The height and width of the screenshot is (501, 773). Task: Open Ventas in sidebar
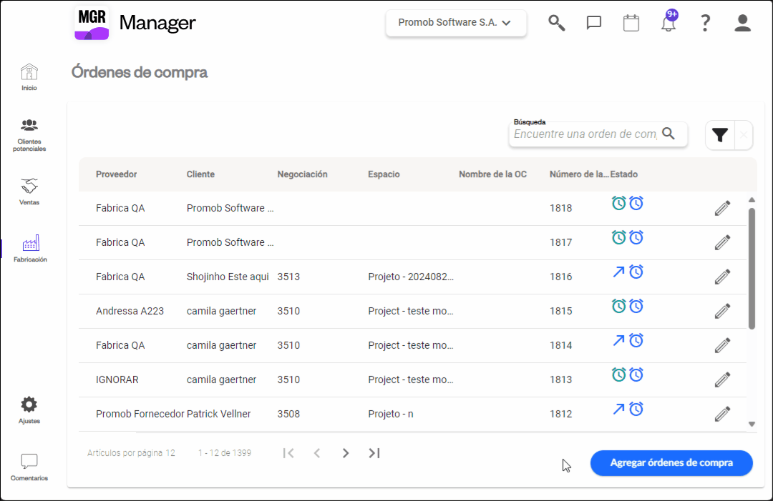[x=29, y=192]
